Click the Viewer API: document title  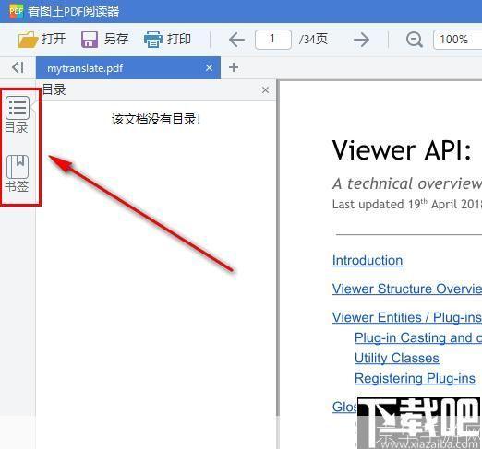(402, 150)
